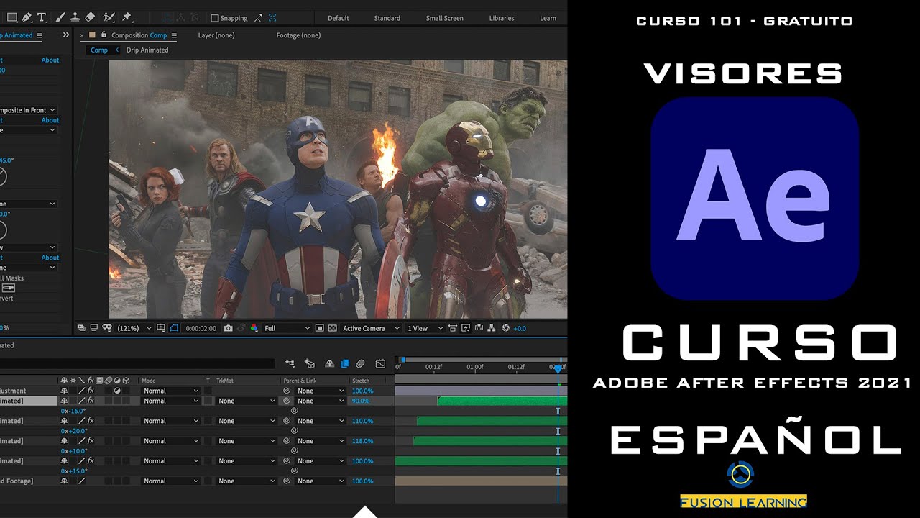This screenshot has width=920, height=518.
Task: Click the composition label color swatch
Action: point(92,35)
